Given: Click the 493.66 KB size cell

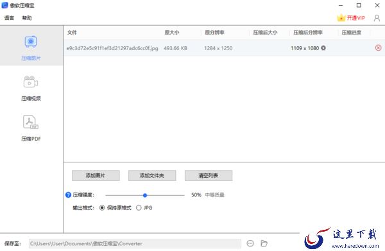Looking at the screenshot, I should 176,48.
